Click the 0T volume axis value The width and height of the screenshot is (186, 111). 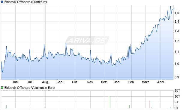click(x=176, y=108)
